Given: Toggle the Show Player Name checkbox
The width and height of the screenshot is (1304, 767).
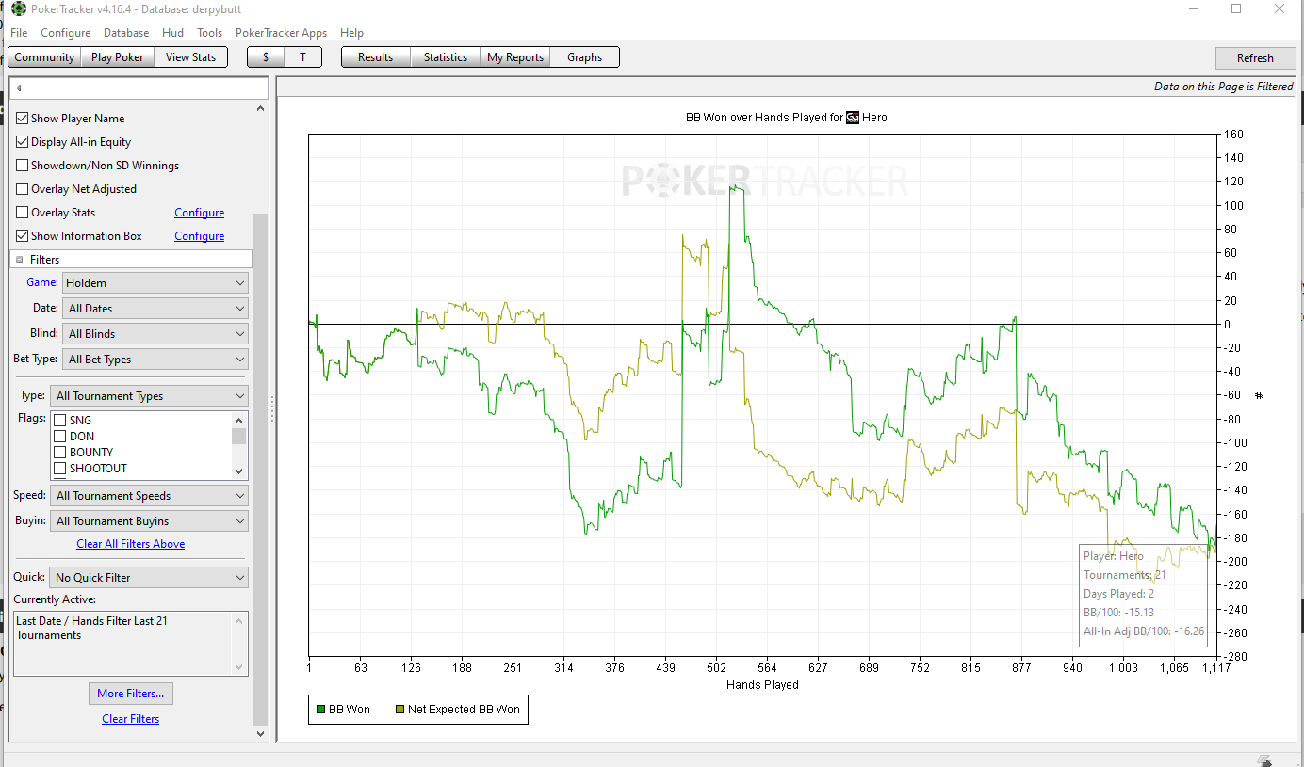Looking at the screenshot, I should (x=23, y=119).
